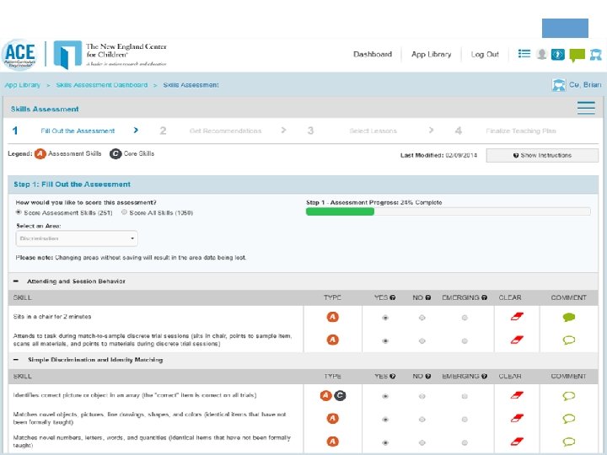Add comment on Matches novel objects row
607x455 pixels.
pyautogui.click(x=569, y=419)
